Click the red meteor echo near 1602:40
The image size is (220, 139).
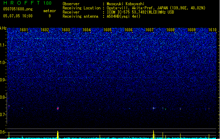pos(58,108)
